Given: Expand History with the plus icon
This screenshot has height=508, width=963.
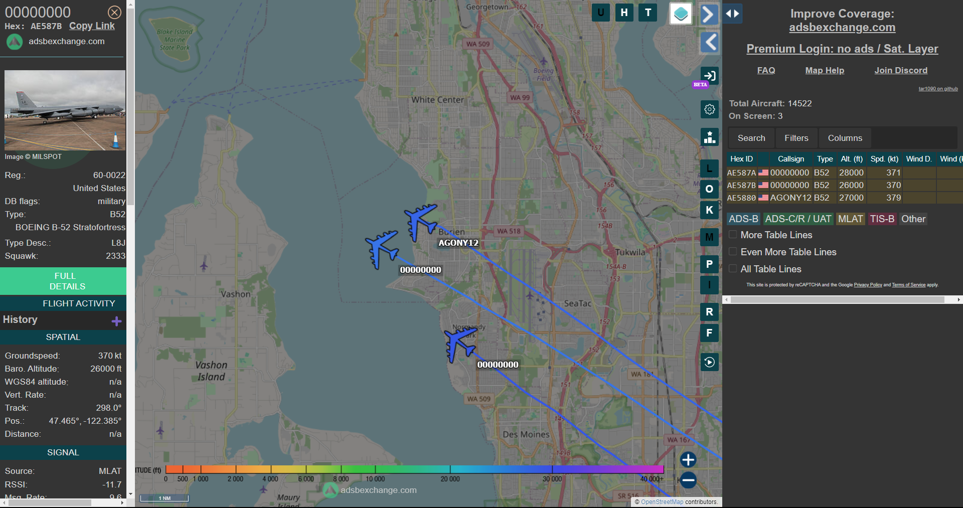Looking at the screenshot, I should [116, 321].
